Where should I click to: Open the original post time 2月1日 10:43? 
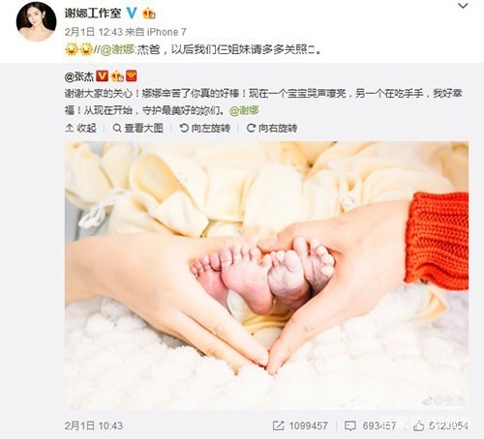pos(94,425)
